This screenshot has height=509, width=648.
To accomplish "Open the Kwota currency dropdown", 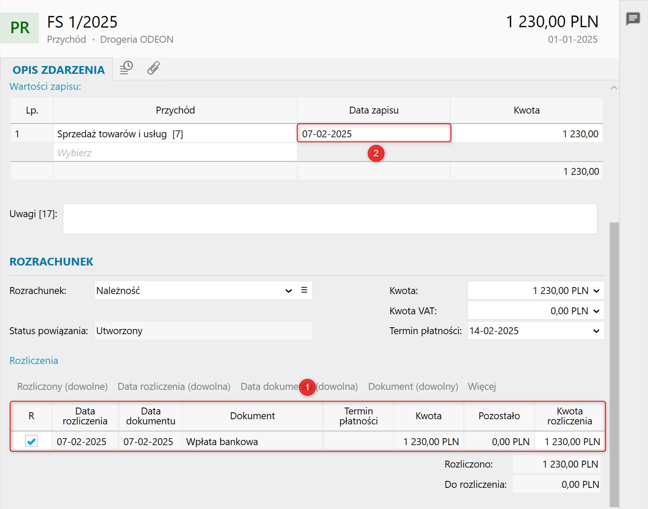I will pyautogui.click(x=596, y=291).
